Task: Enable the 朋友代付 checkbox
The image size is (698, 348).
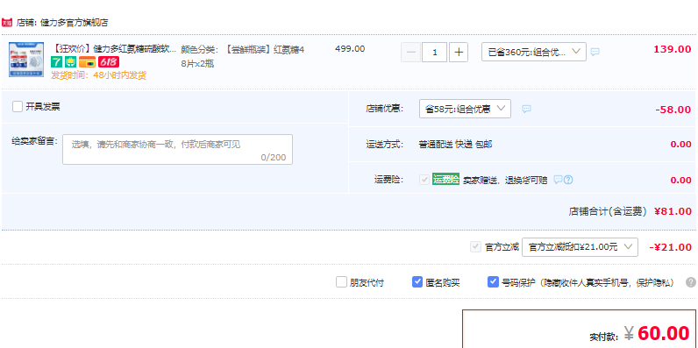Action: coord(341,282)
